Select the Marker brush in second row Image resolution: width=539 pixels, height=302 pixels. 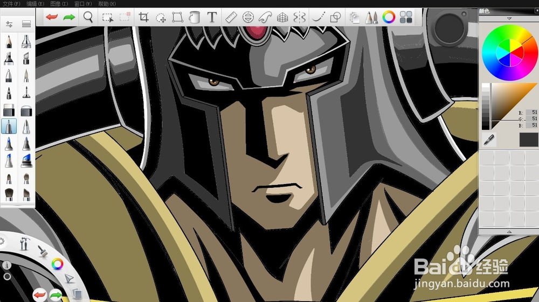pos(9,59)
